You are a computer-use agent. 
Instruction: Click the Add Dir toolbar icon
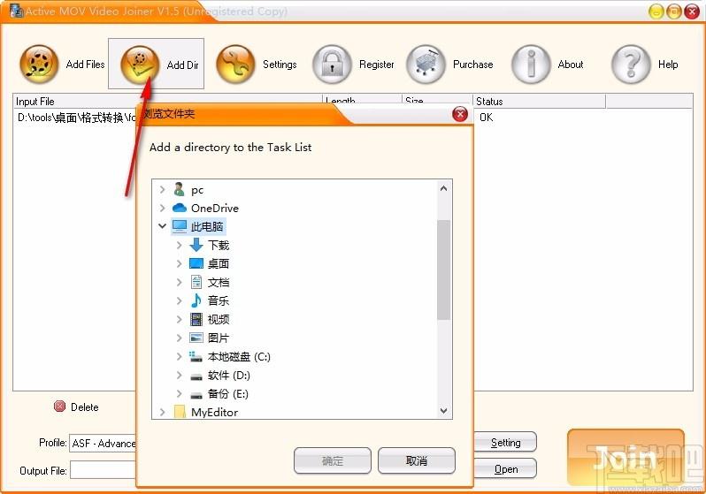140,65
